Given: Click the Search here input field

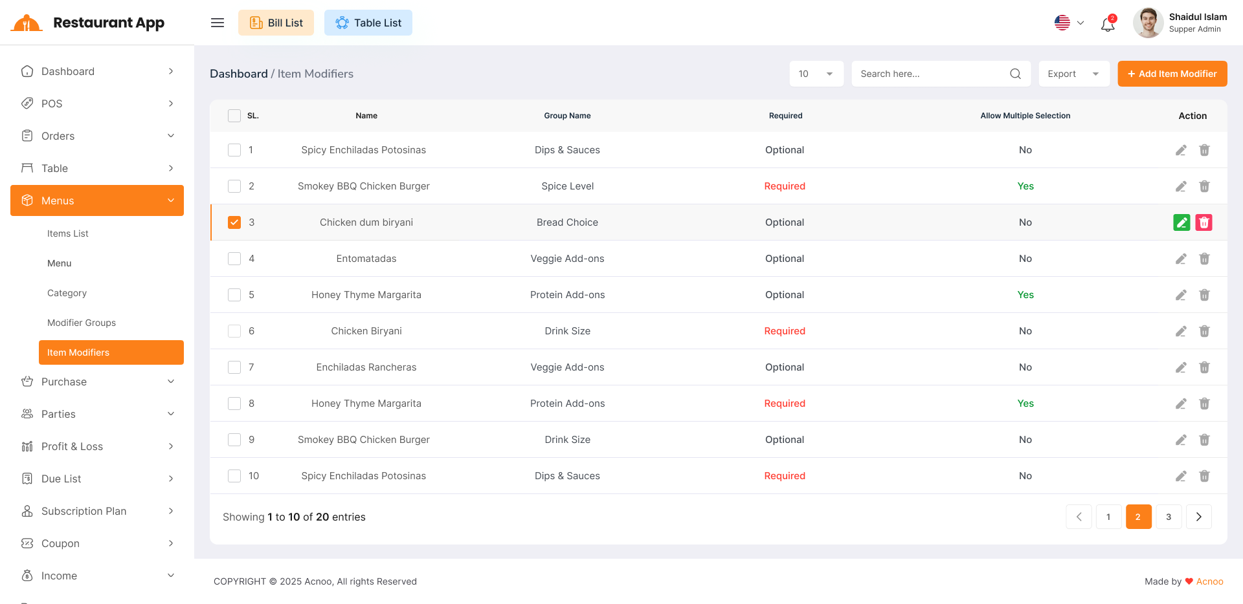Looking at the screenshot, I should 930,74.
